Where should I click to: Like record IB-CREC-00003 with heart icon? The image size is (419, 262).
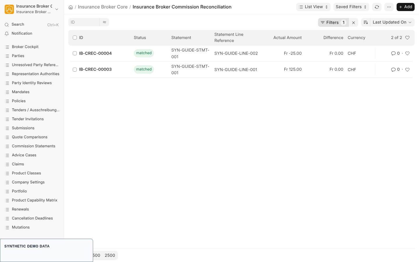[x=407, y=70]
